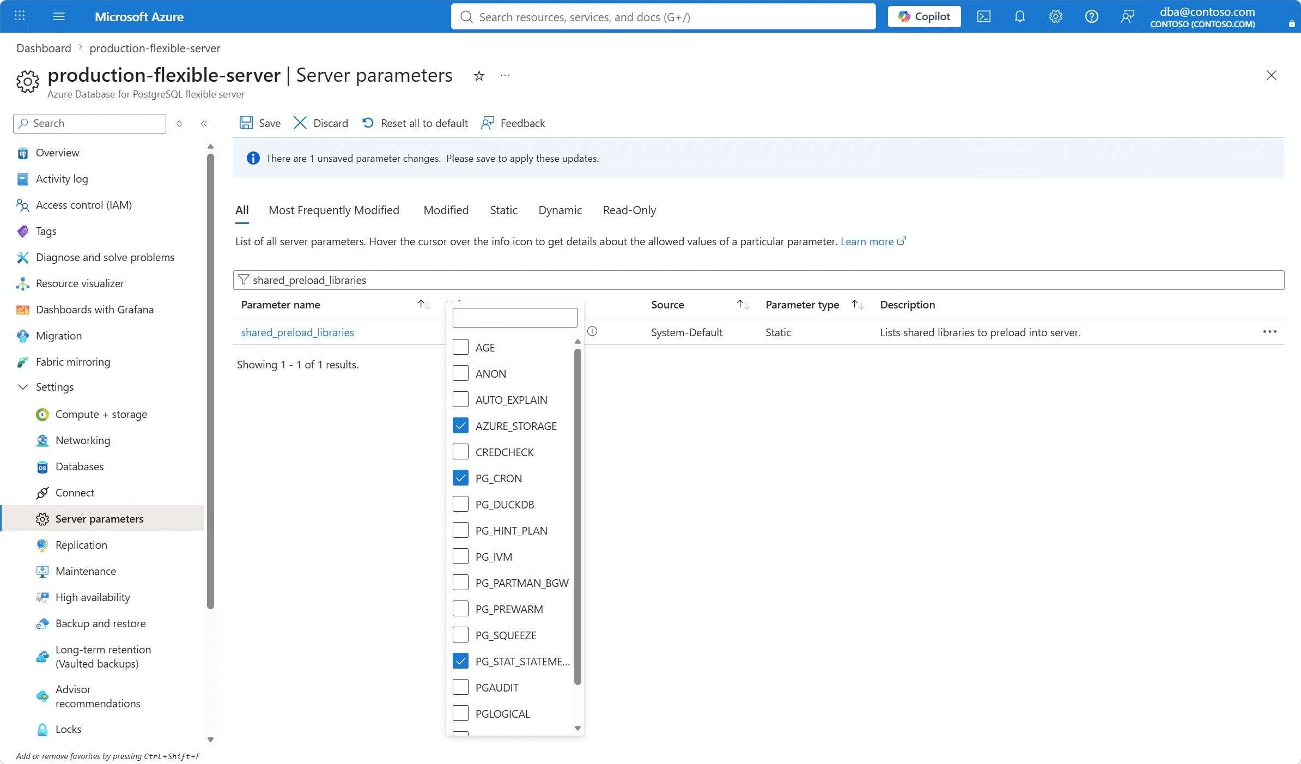This screenshot has width=1301, height=764.
Task: Focus the global search resources box
Action: [x=664, y=17]
